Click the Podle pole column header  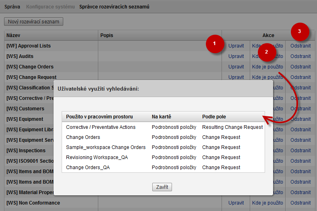point(214,117)
